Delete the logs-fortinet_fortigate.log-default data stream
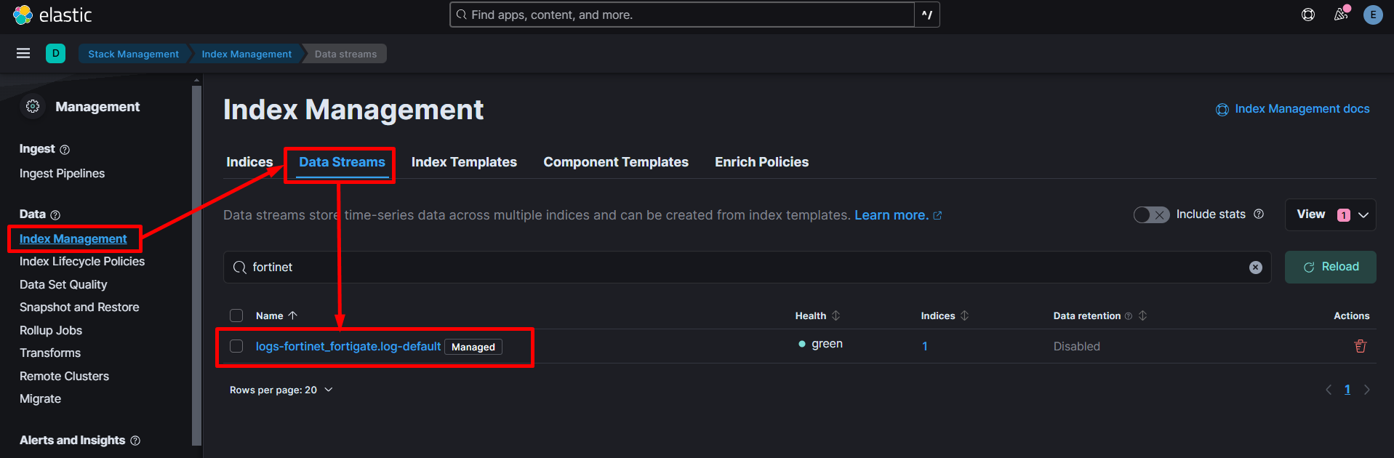The width and height of the screenshot is (1394, 458). 1360,346
